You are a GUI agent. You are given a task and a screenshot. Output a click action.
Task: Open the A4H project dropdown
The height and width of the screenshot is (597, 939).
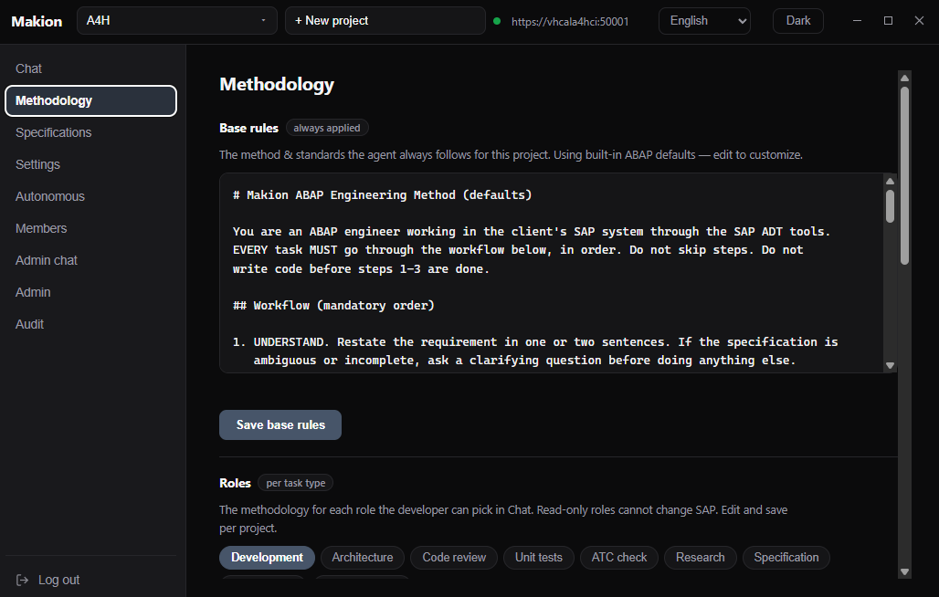[x=176, y=20]
